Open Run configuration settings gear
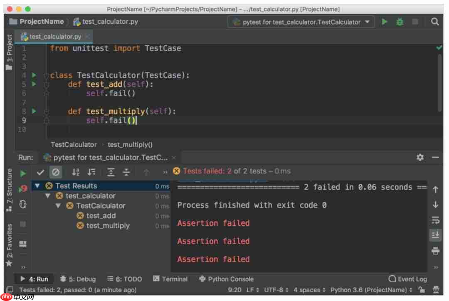The height and width of the screenshot is (301, 449). tap(420, 158)
